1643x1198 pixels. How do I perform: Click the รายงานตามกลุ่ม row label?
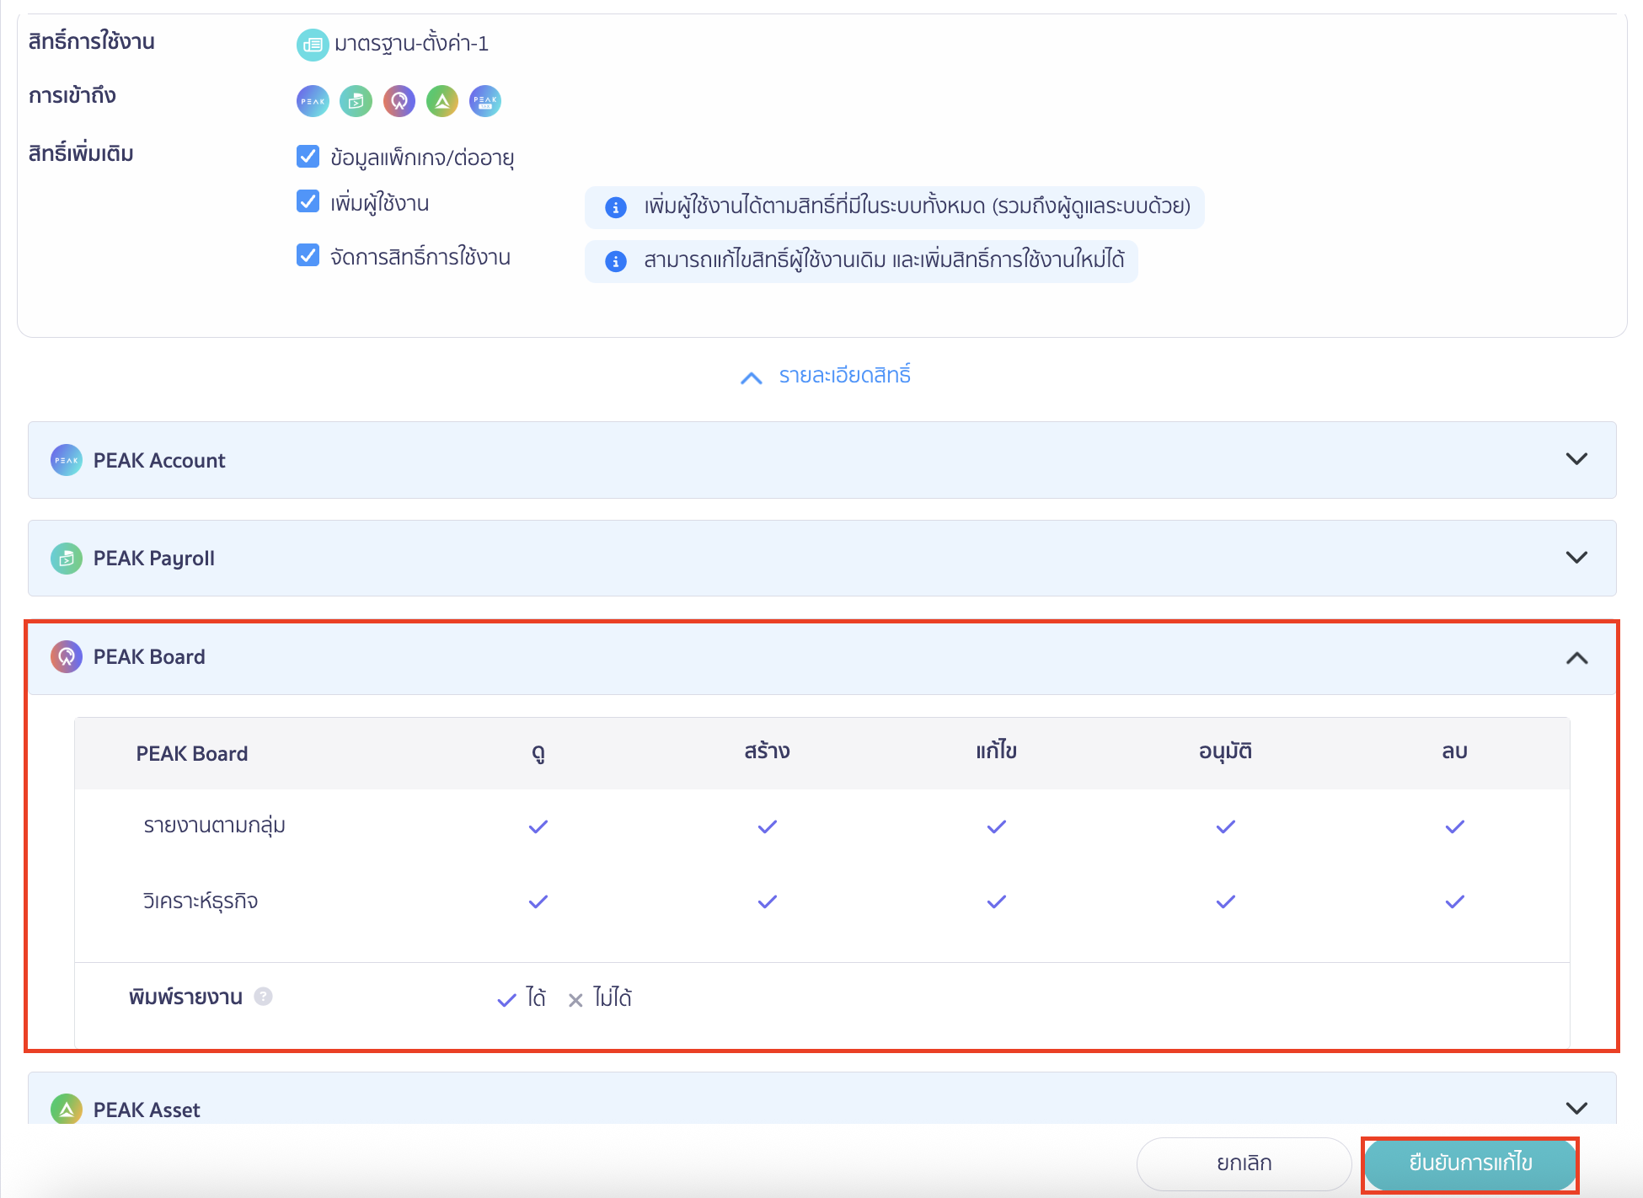point(215,826)
